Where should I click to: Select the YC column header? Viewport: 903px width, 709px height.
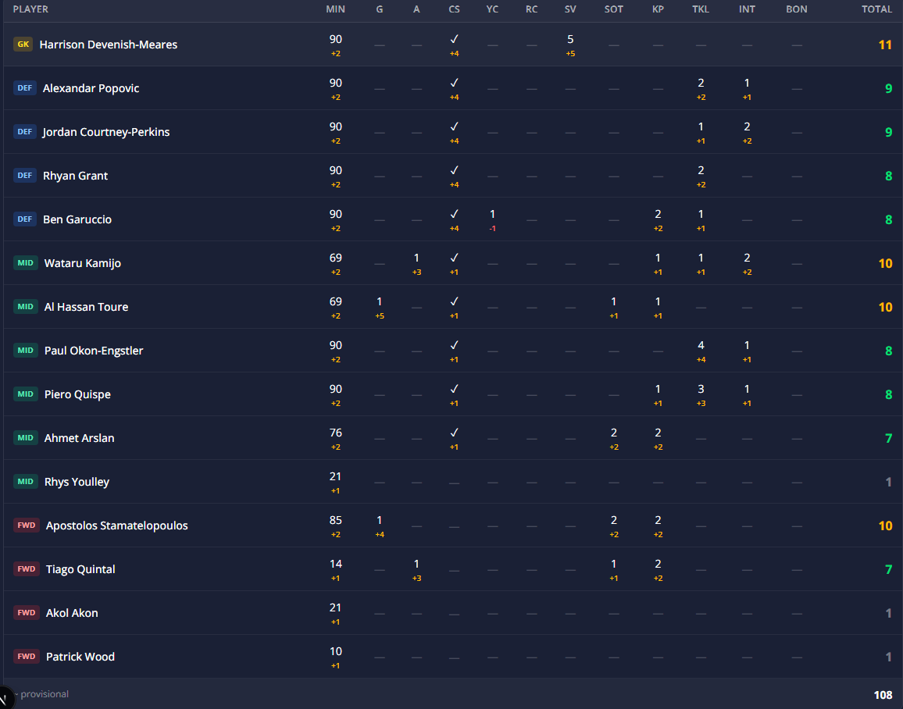coord(492,9)
